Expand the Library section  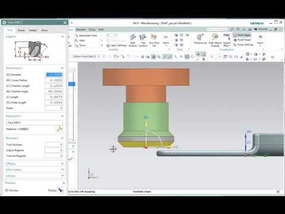click(62, 176)
